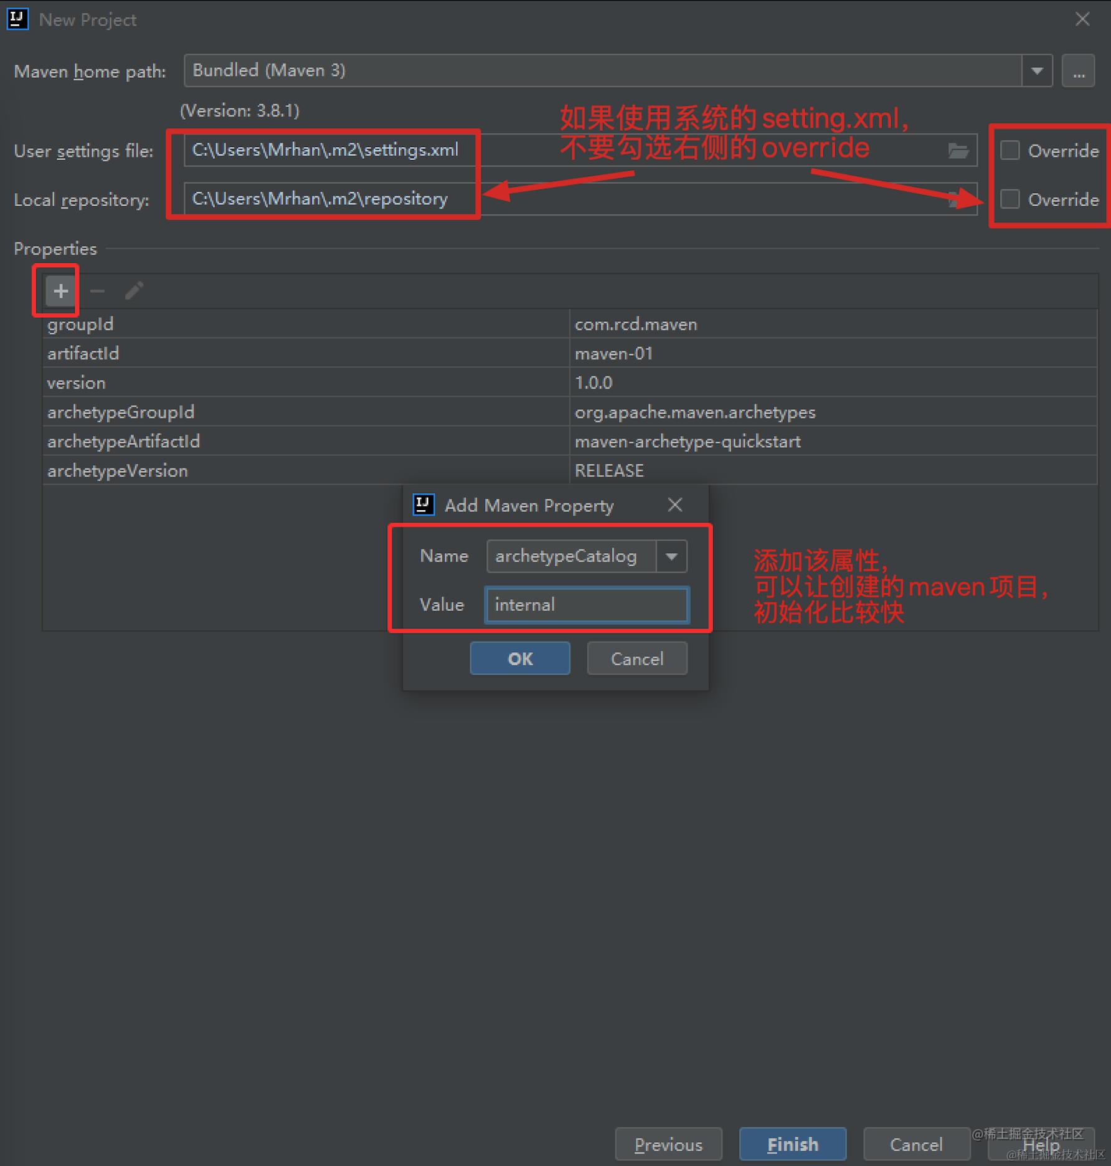Enable Override for User settings file

[x=1009, y=151]
